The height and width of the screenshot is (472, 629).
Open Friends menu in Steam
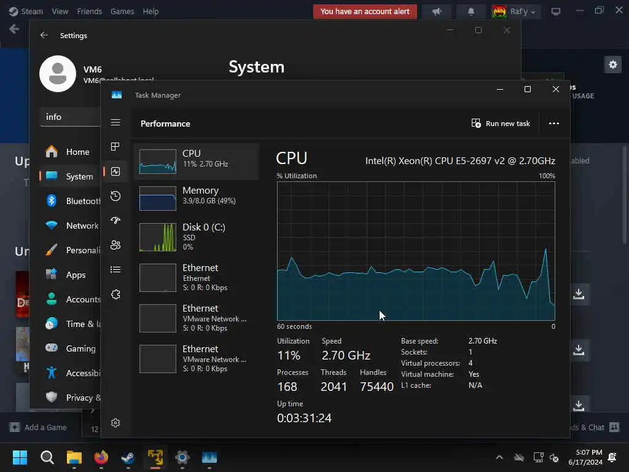(x=90, y=11)
